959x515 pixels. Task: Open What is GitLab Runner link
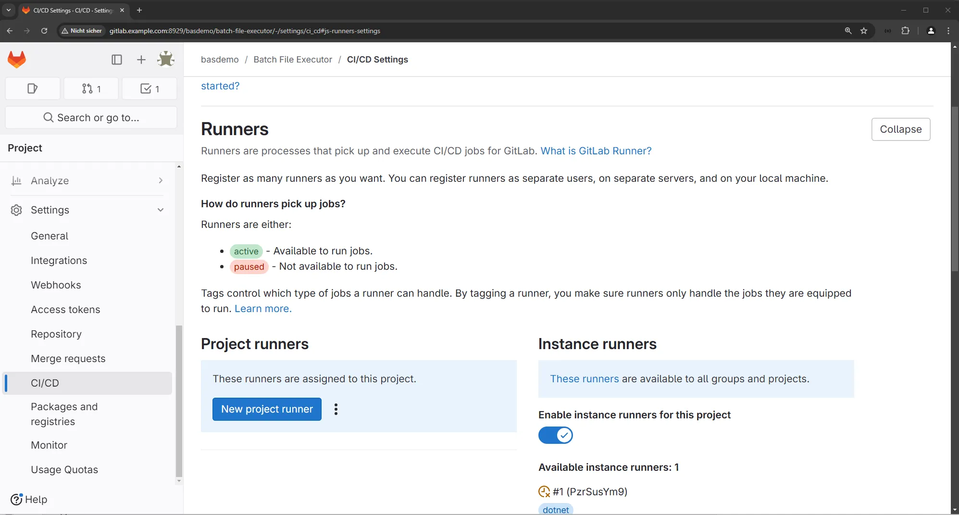tap(596, 151)
